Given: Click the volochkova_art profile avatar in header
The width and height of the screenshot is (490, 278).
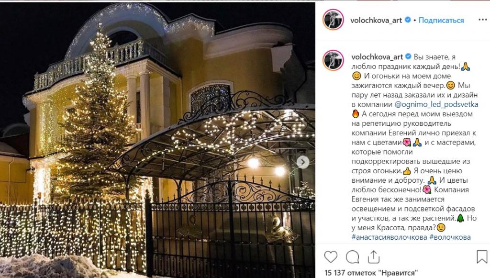Looking at the screenshot, I should [333, 20].
